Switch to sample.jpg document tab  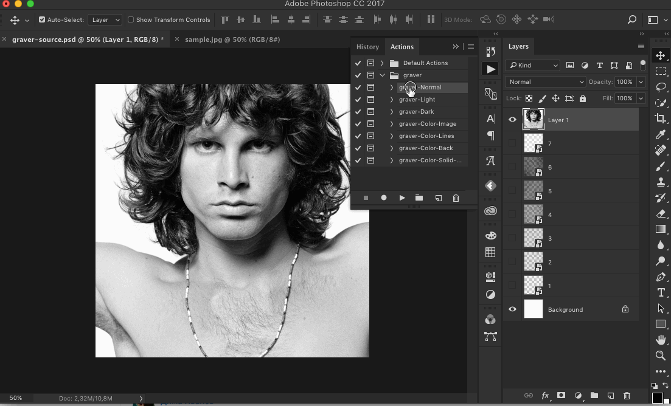click(232, 39)
